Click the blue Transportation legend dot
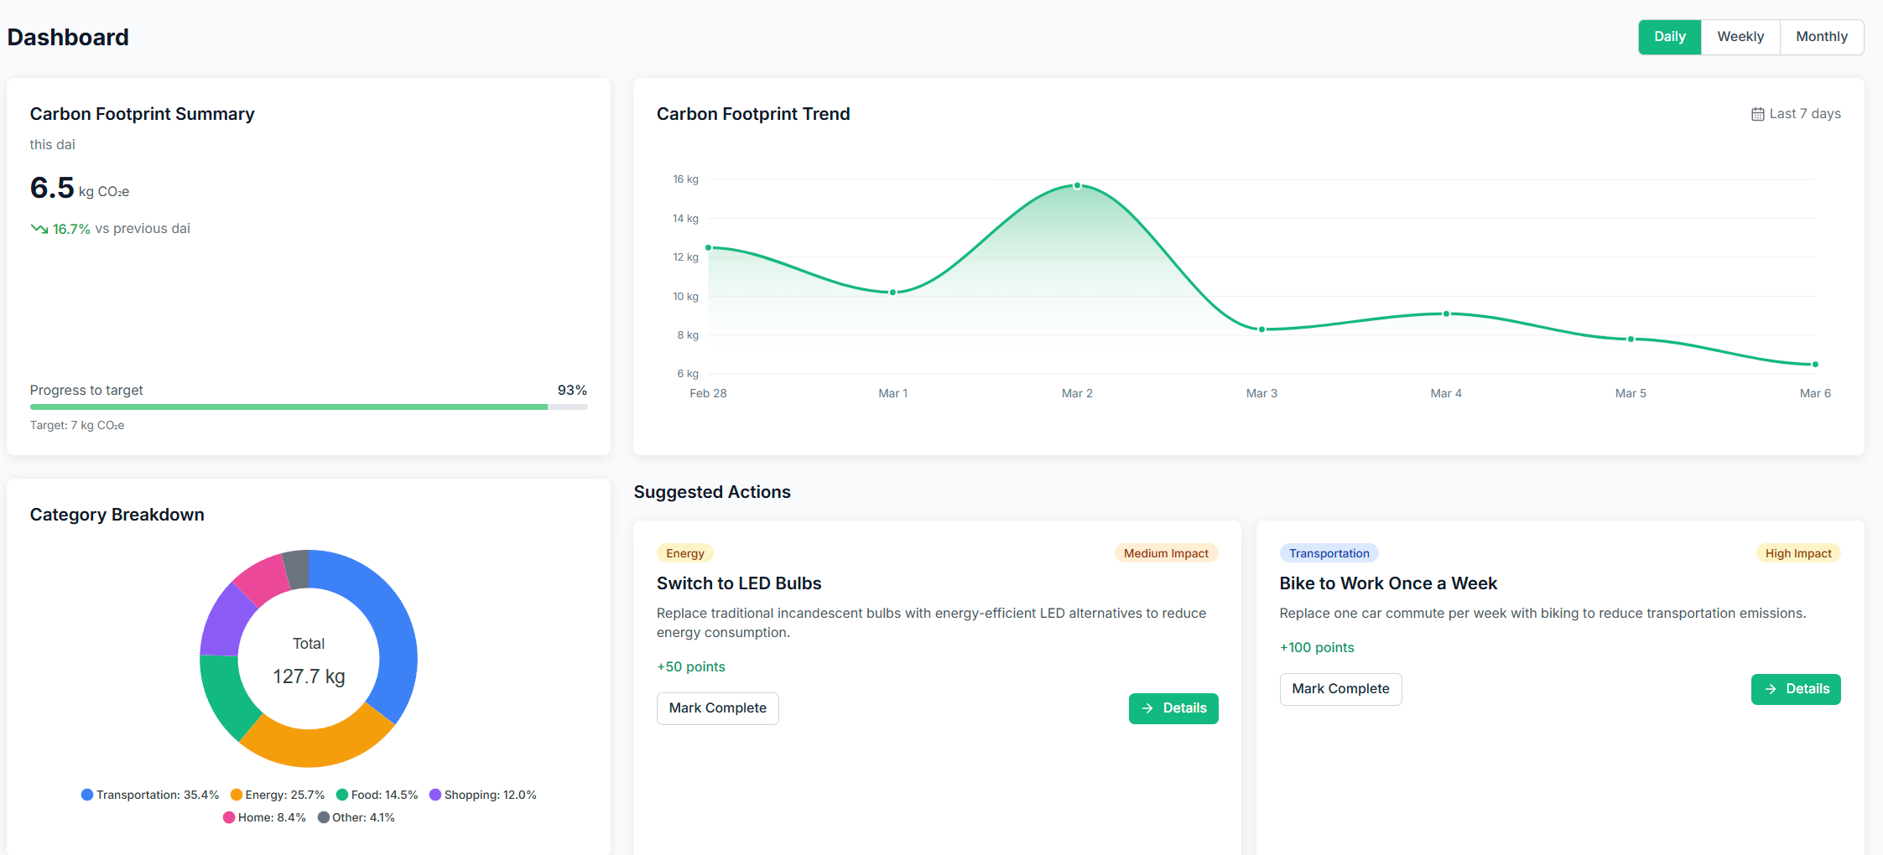This screenshot has width=1883, height=855. coord(87,795)
